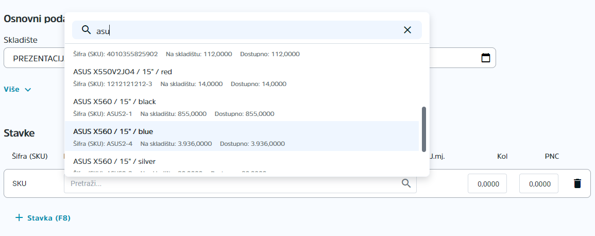
Task: Click the Stavke section heading
Action: click(19, 133)
